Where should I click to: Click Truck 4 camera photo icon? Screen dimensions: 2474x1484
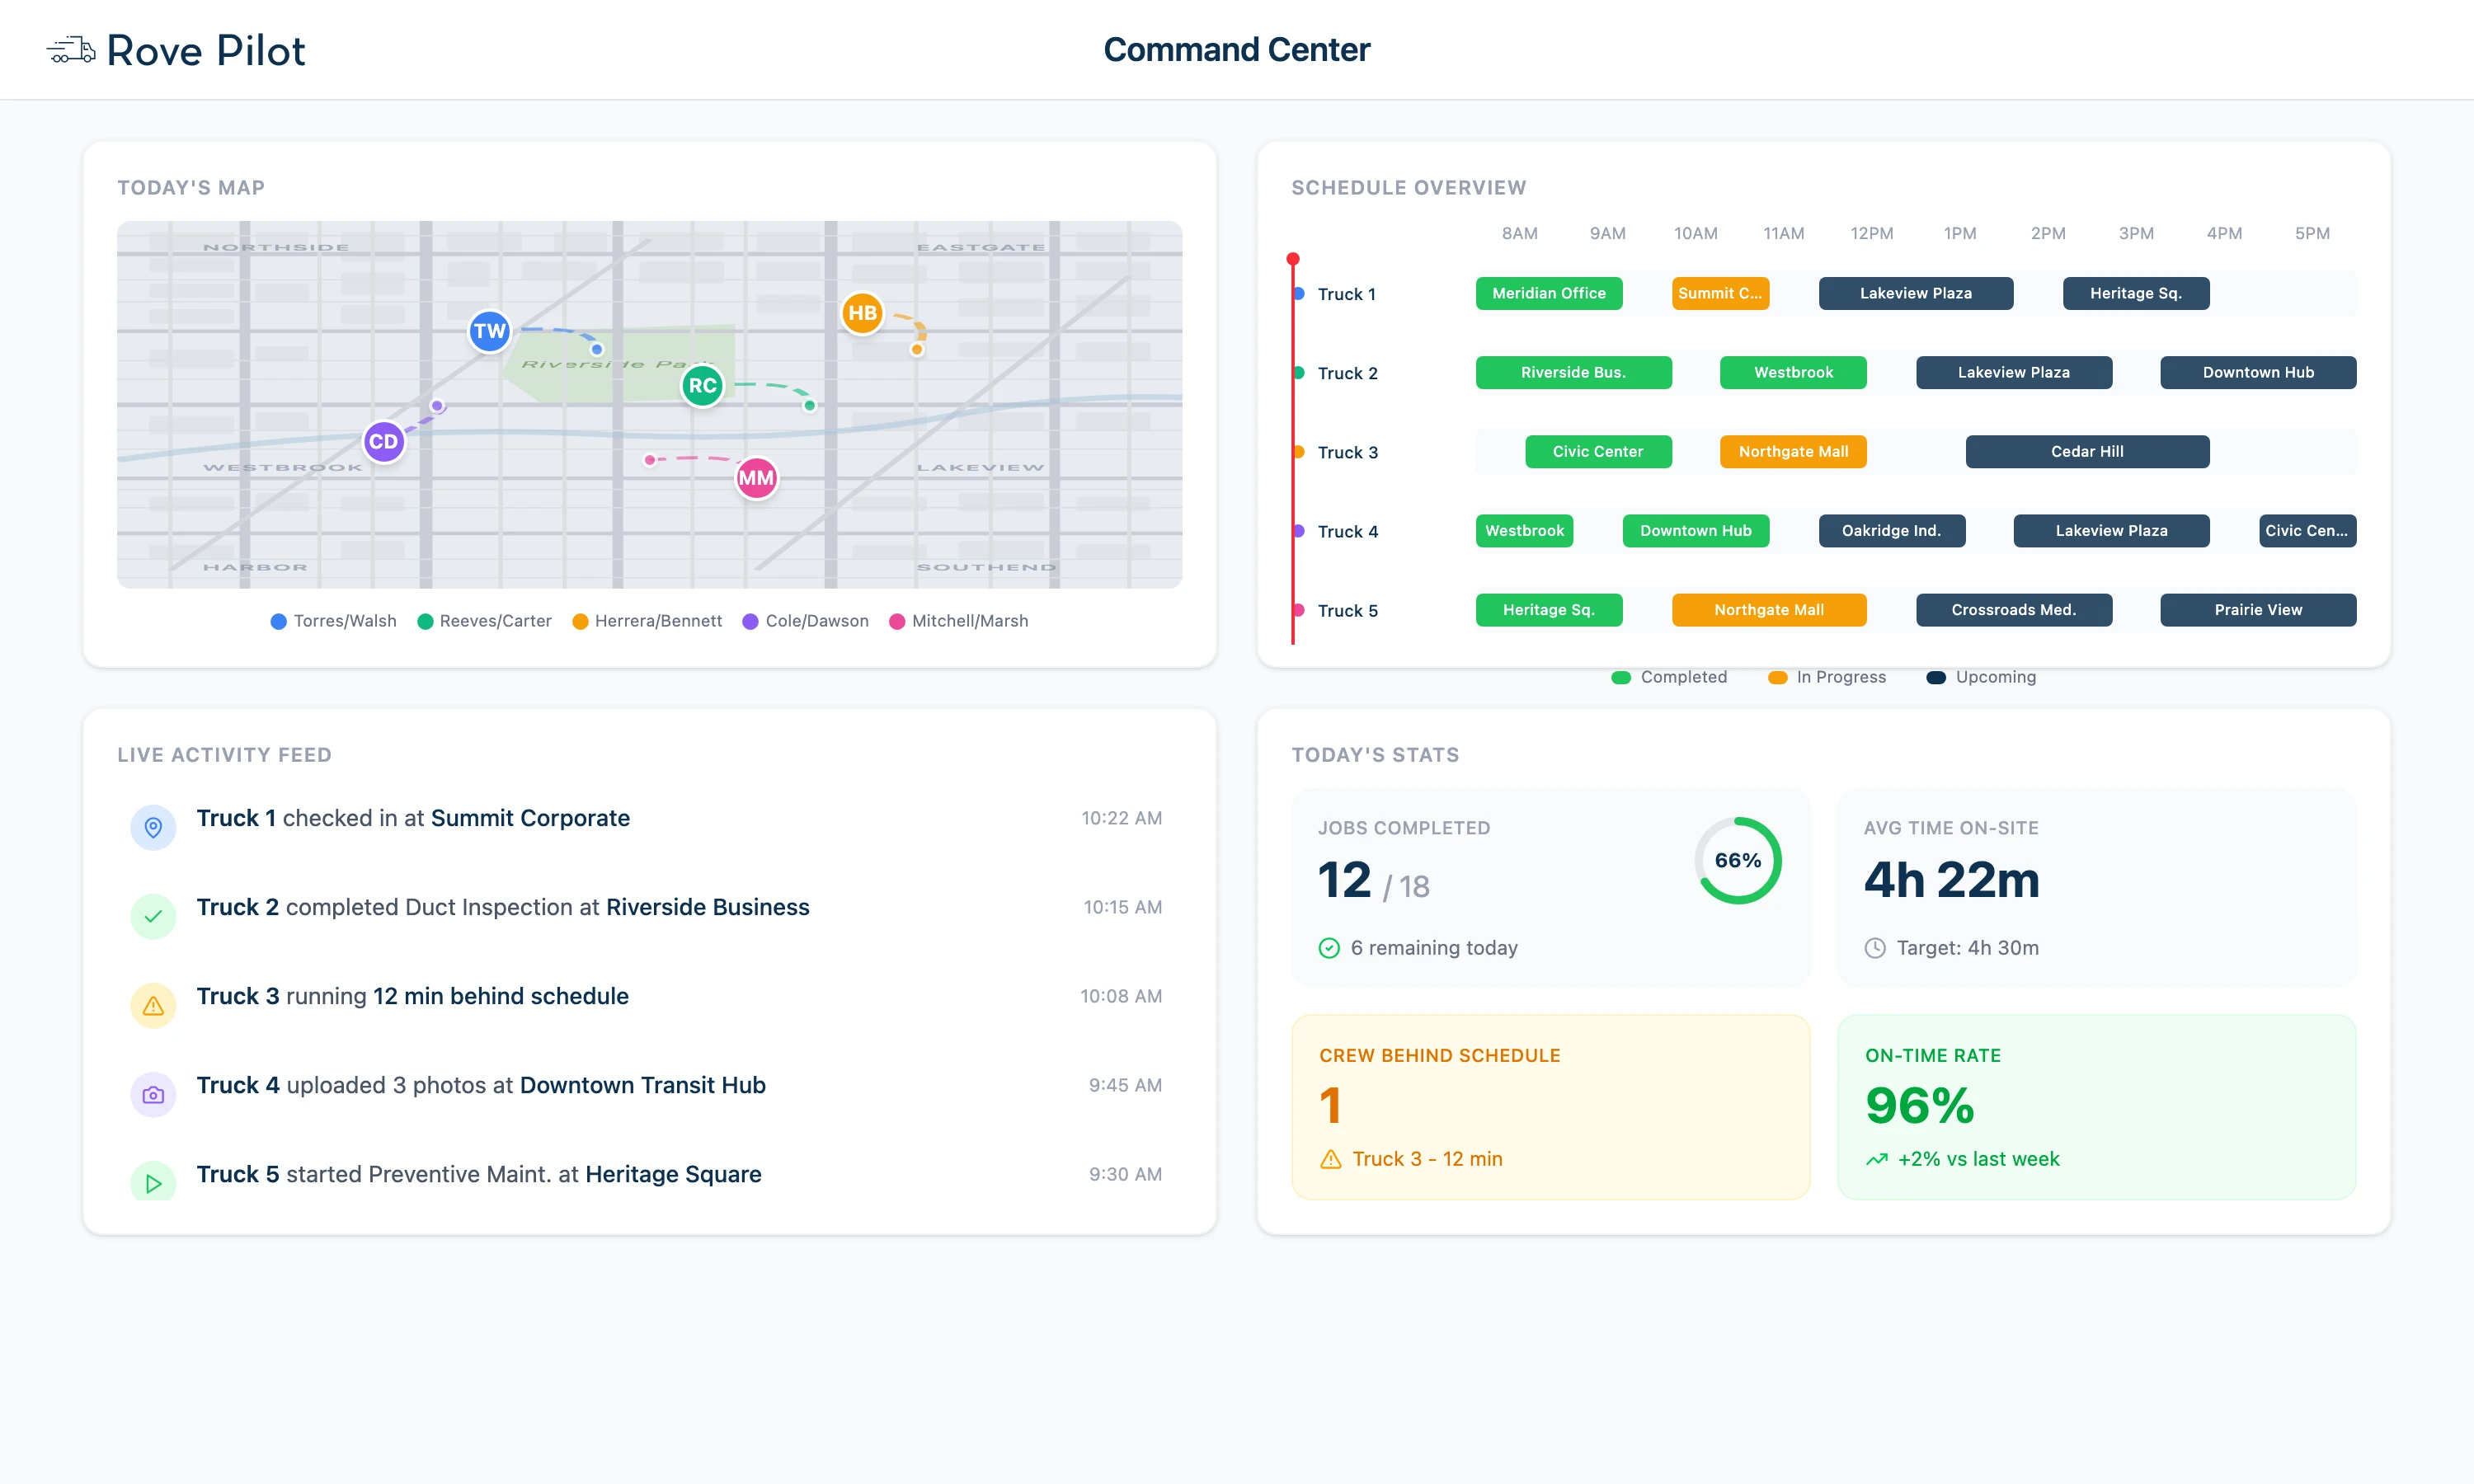tap(153, 1094)
